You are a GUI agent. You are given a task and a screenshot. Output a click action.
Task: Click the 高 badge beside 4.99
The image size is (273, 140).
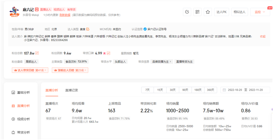click(x=105, y=53)
